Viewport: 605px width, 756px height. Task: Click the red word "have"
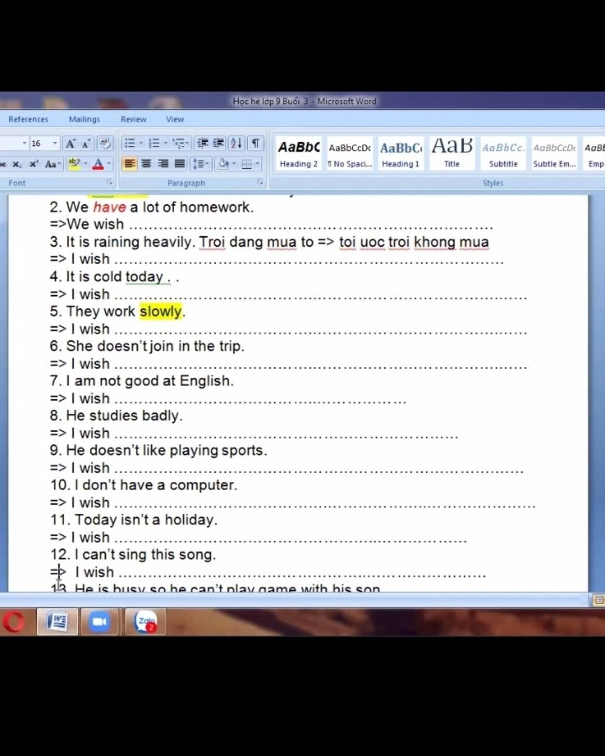click(109, 207)
